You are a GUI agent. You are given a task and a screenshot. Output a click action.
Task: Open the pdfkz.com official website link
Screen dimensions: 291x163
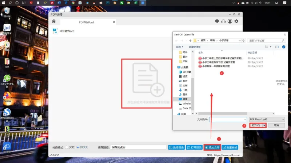coord(227,155)
